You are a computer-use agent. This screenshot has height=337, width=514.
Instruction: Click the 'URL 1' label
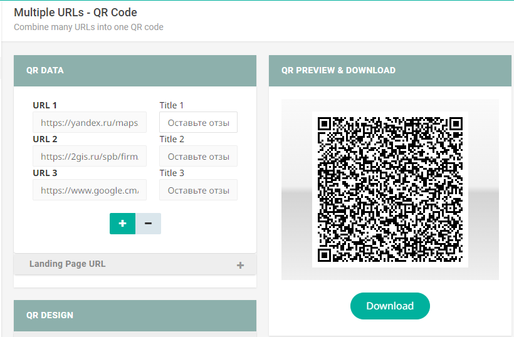(x=45, y=105)
